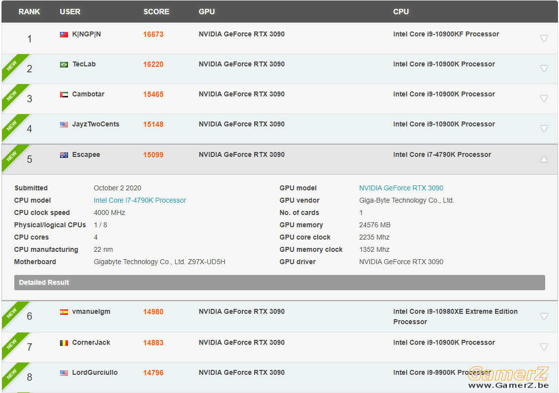Select user name vmanuelgm

coord(91,311)
